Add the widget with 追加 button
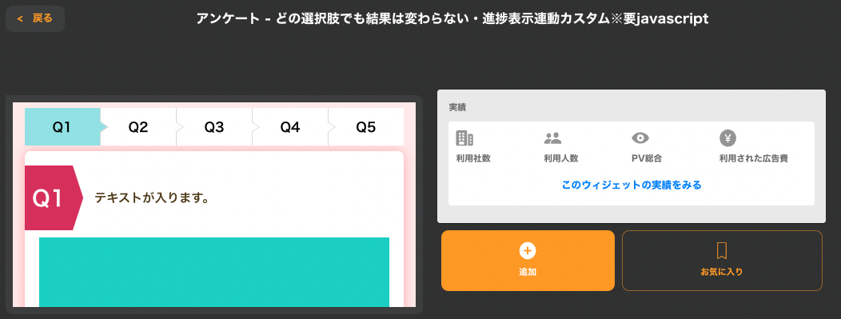 pos(528,261)
